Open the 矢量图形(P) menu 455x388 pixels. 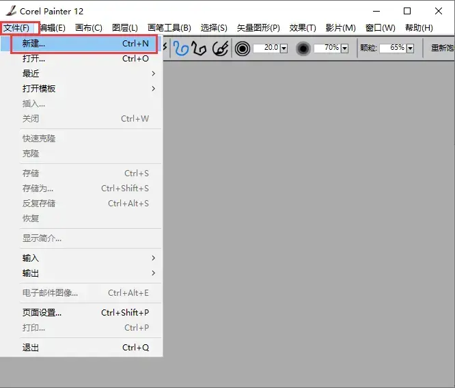click(x=258, y=28)
